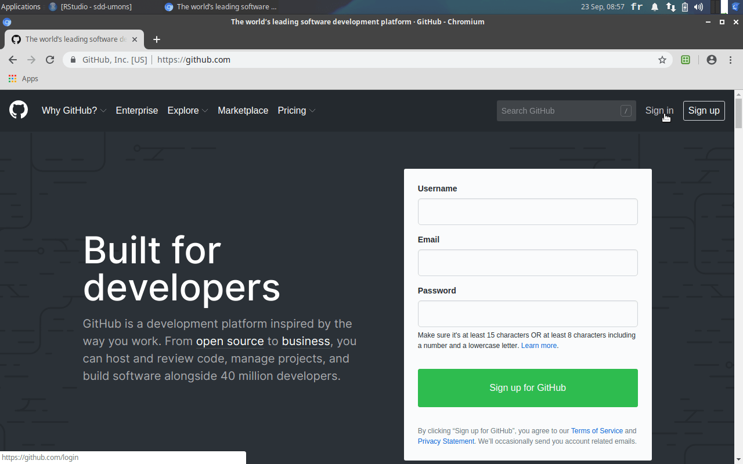
Task: Click the battery charging indicator
Action: point(685,7)
